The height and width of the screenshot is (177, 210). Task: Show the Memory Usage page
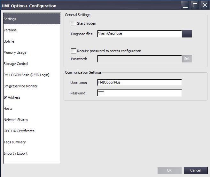coord(32,52)
